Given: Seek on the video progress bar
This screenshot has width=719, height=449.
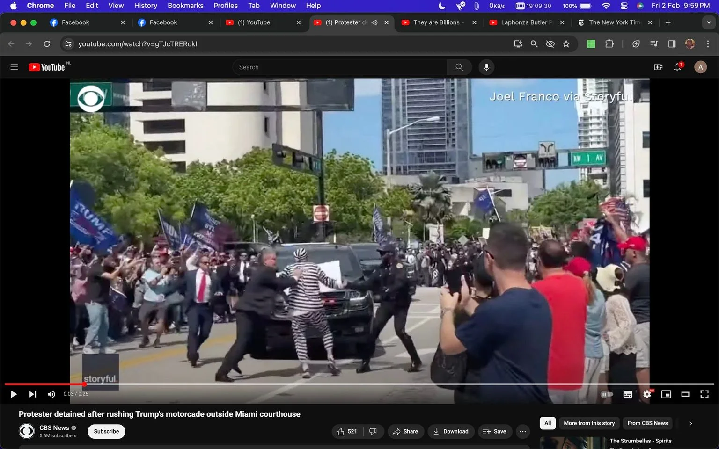Looking at the screenshot, I should tap(359, 384).
